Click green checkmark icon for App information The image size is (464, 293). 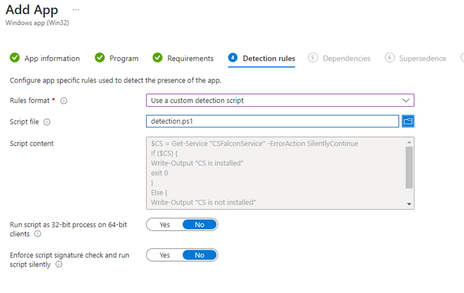point(15,58)
